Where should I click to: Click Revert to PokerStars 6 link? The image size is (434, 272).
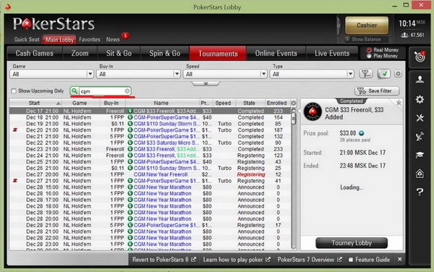(164, 260)
